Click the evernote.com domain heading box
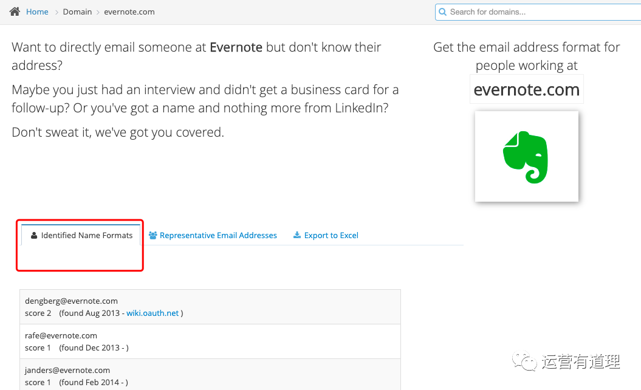Image resolution: width=641 pixels, height=390 pixels. pos(527,89)
